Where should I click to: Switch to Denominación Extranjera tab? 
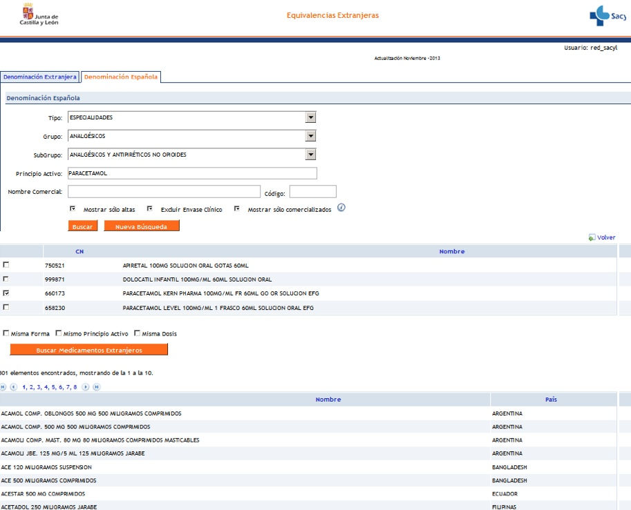(x=39, y=77)
